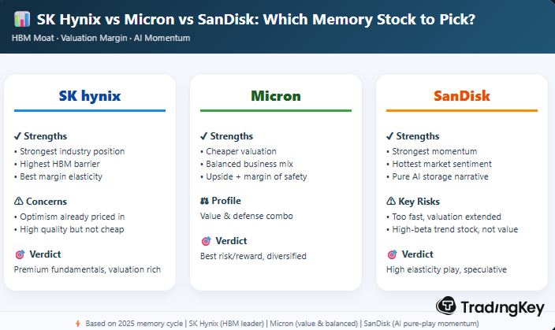The height and width of the screenshot is (330, 555).
Task: Click the TradingKey logo icon
Action: [446, 305]
